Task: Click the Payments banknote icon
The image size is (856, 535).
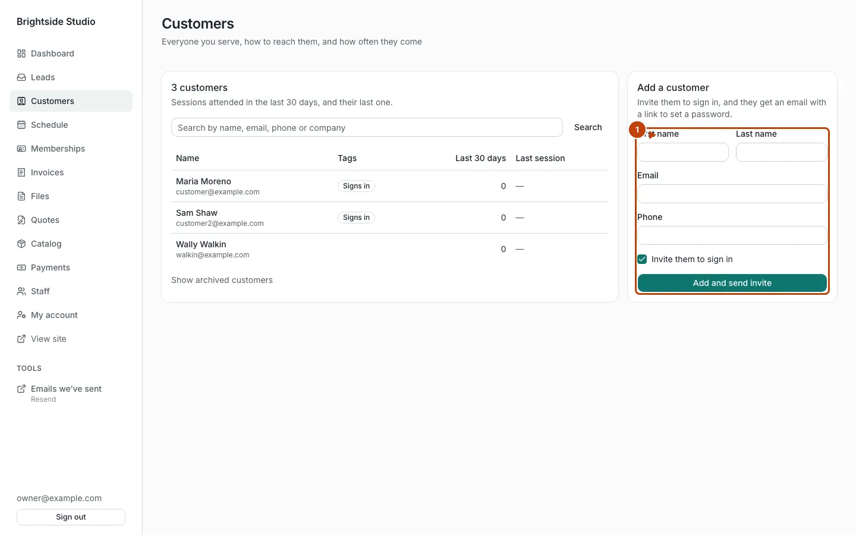Action: pyautogui.click(x=21, y=267)
